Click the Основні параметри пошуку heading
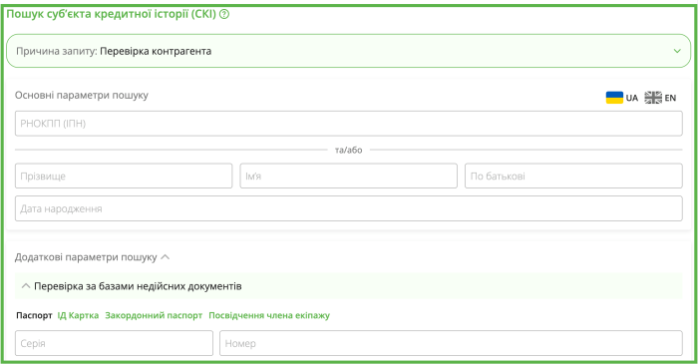Viewport: 698px width, 364px height. [82, 95]
